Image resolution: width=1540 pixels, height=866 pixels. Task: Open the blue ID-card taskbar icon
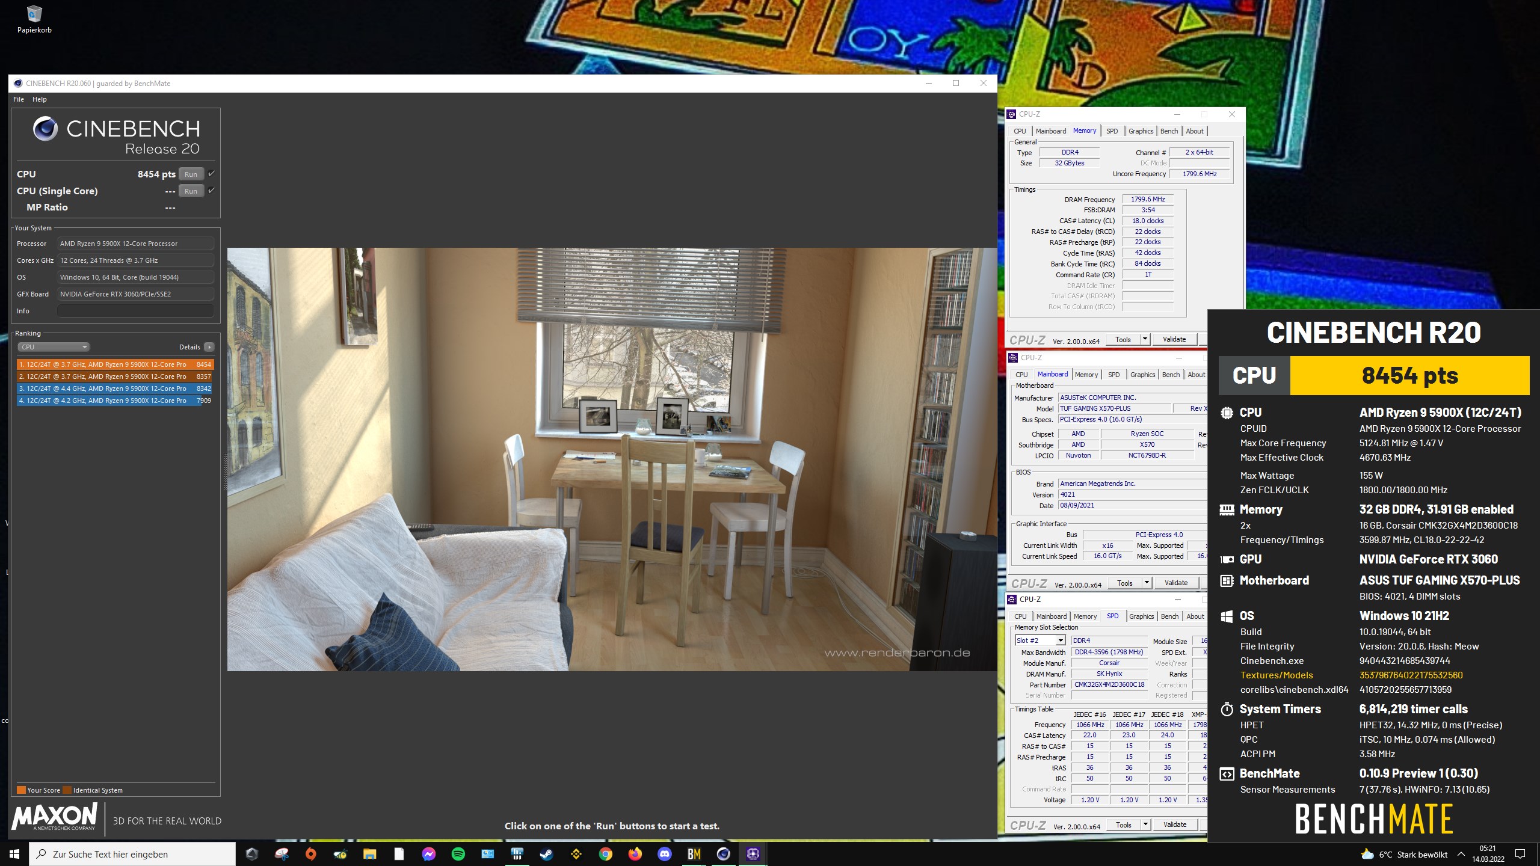point(487,854)
